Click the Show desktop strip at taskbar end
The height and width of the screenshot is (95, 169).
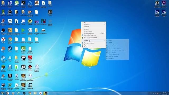(168, 93)
